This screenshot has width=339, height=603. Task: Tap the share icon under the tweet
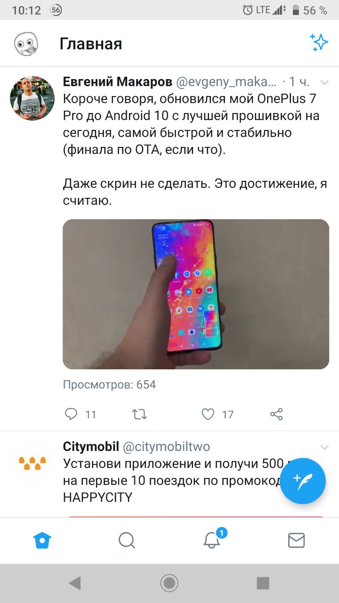[276, 414]
